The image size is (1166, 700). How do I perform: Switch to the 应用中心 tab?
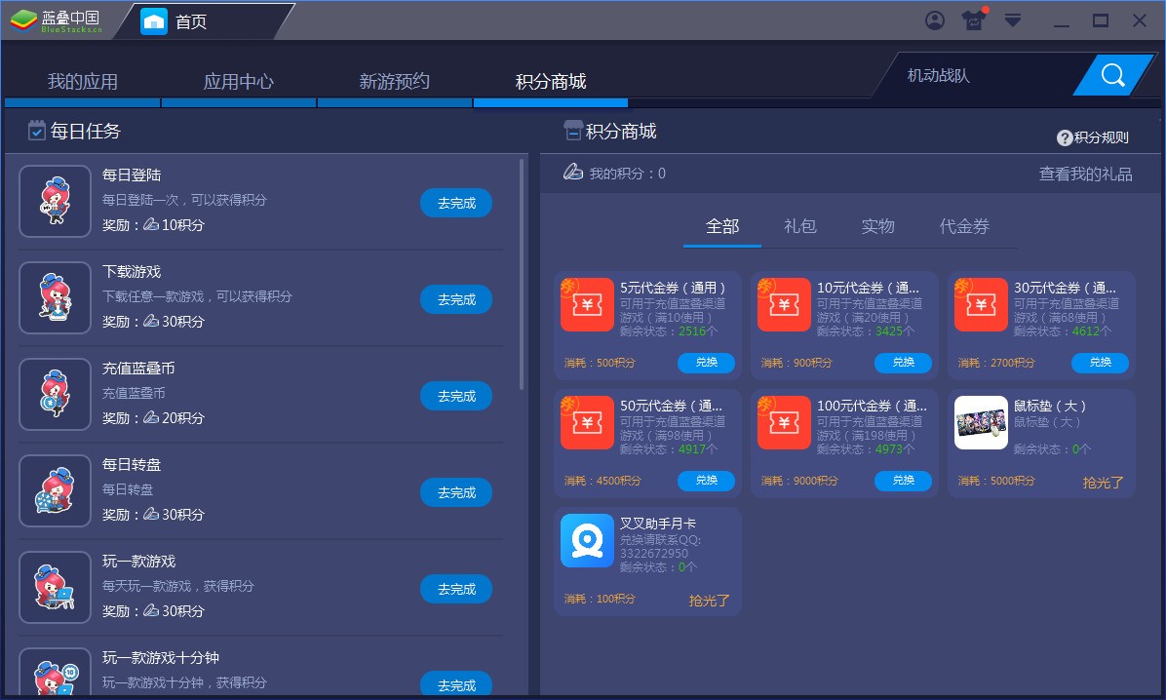coord(239,81)
